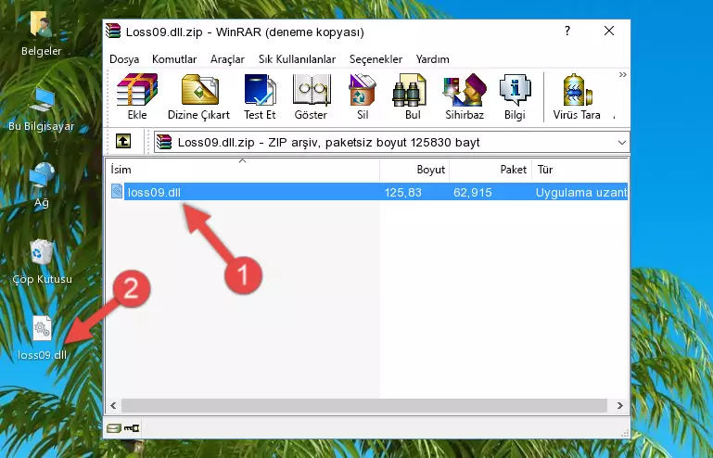Expand the archive path dropdown
This screenshot has height=458, width=713.
click(621, 143)
